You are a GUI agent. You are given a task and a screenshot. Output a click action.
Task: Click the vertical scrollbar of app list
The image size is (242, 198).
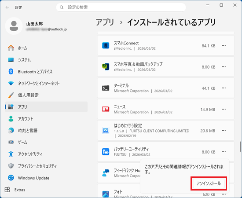click(240, 147)
